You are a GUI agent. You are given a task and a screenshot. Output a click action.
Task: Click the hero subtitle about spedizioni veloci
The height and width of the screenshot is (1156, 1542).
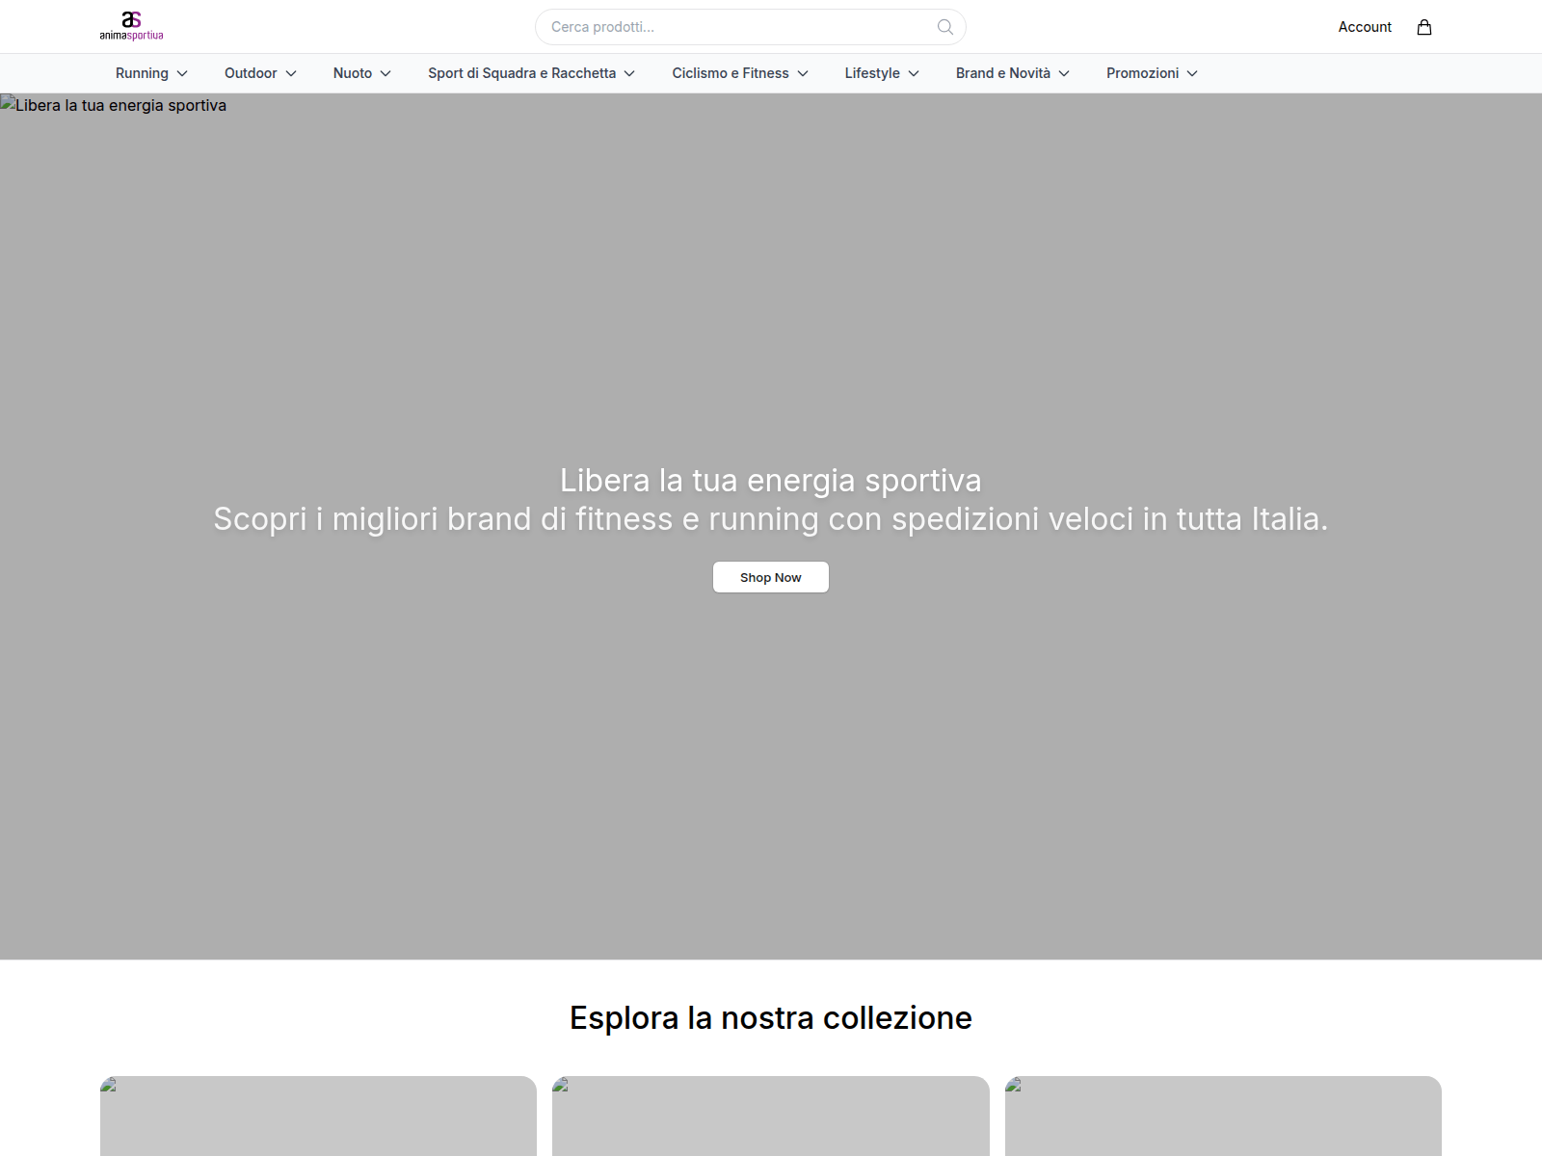point(771,518)
